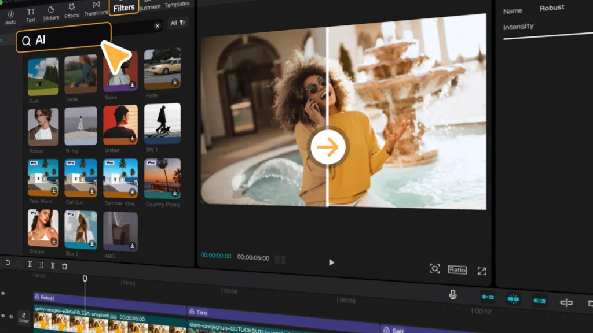Go to the Effects tab
593x333 pixels.
click(x=71, y=11)
